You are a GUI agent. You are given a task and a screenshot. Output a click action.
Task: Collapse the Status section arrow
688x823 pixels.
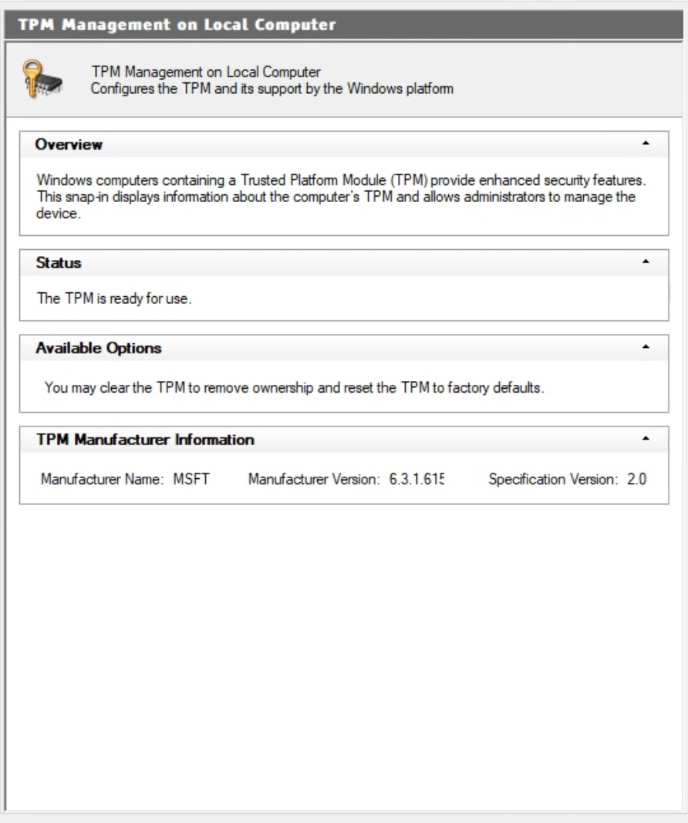(646, 261)
